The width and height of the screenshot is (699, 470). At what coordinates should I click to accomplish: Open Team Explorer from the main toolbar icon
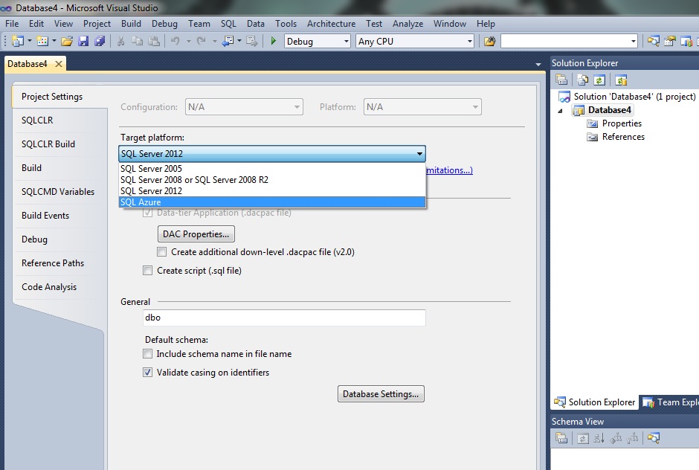[686, 42]
